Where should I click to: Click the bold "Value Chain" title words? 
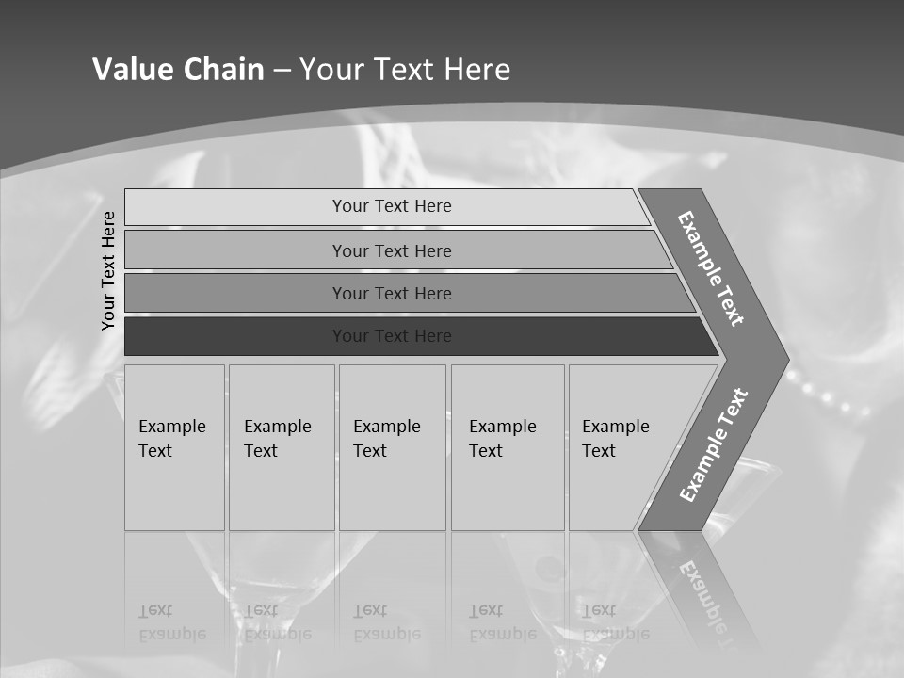178,70
